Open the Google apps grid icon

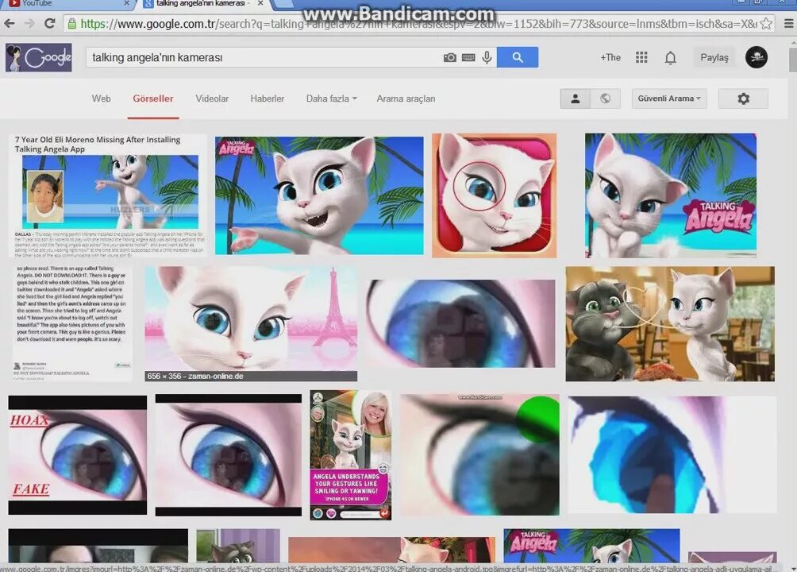point(641,57)
